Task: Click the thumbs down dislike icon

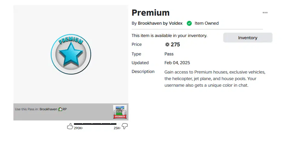Action: pos(125,126)
